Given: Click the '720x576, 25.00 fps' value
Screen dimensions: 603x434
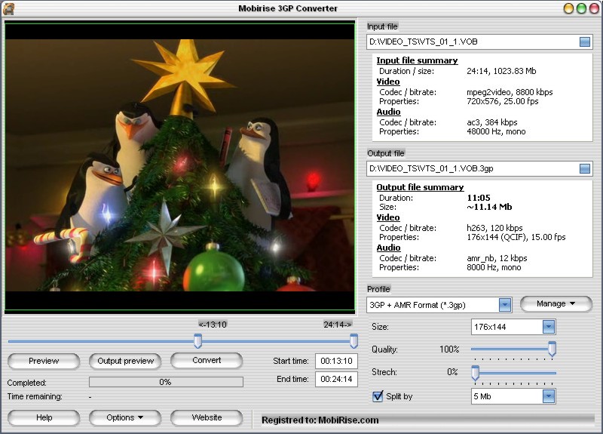Looking at the screenshot, I should click(502, 102).
